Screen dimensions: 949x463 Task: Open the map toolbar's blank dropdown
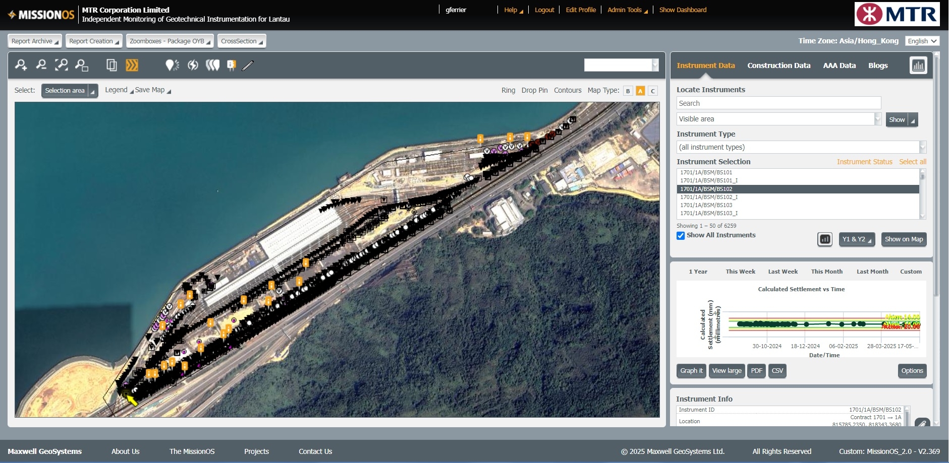[x=621, y=65]
